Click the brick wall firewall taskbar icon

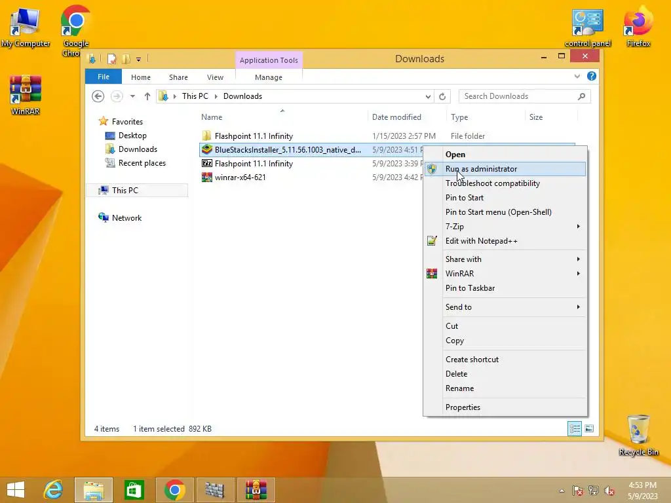point(215,490)
